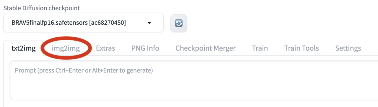Click the prompt placeholder text about Ctrl+Enter
The image size is (378, 107).
(84, 71)
